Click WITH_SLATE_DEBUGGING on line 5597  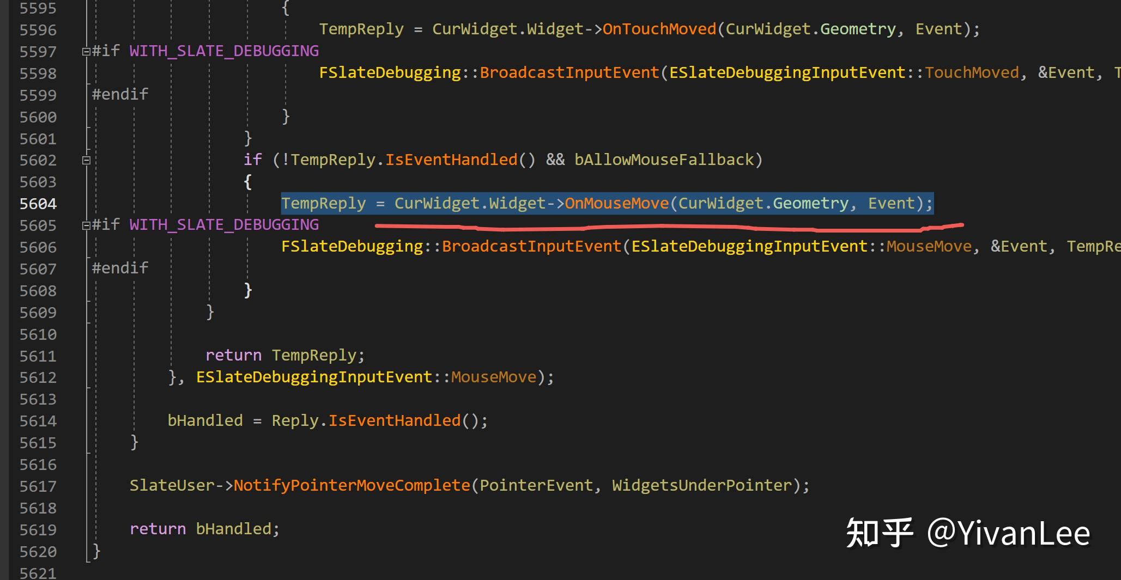coord(224,51)
